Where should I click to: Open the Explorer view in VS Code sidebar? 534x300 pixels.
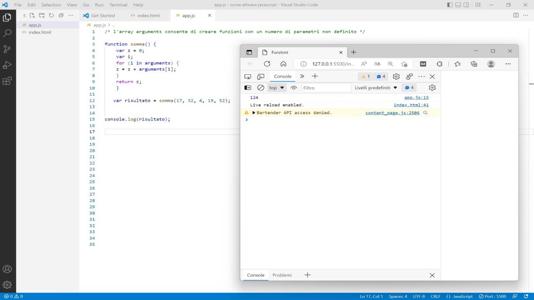coord(7,17)
